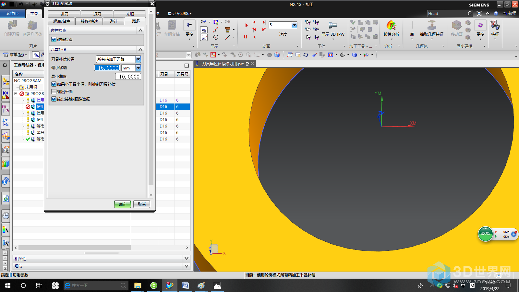Click the red Play animation button

[246, 25]
